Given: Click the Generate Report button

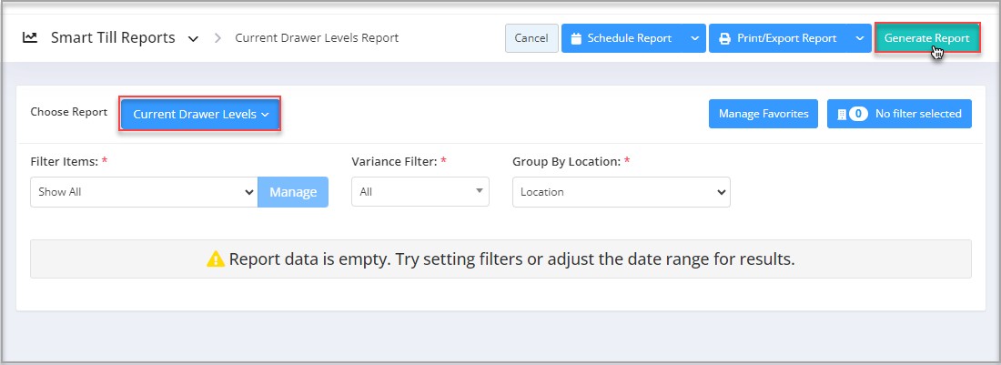Looking at the screenshot, I should (927, 38).
